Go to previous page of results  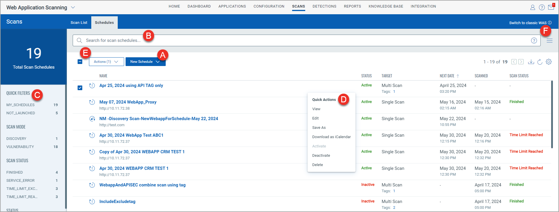tap(514, 62)
